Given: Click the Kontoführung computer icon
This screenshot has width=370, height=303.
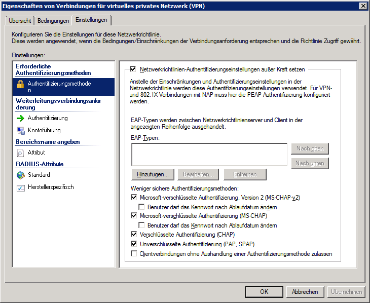Looking at the screenshot, I should [x=20, y=130].
